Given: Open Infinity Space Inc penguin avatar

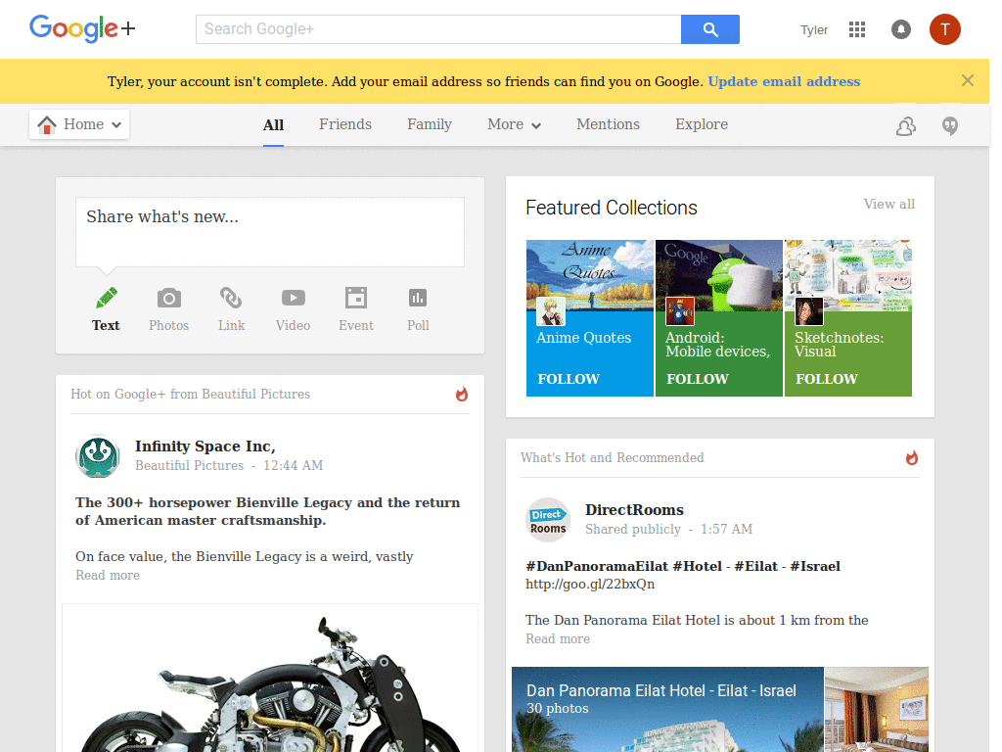Looking at the screenshot, I should [x=98, y=456].
